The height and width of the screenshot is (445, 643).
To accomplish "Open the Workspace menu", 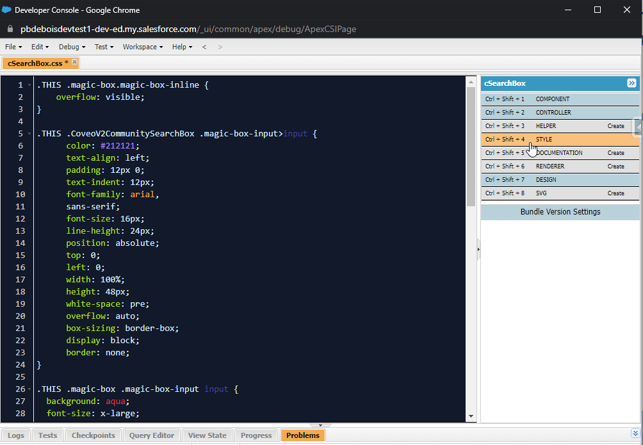I will (x=142, y=47).
